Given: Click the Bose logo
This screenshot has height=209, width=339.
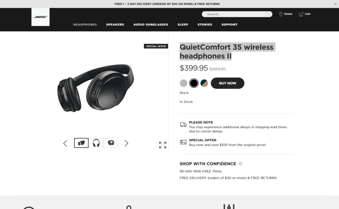Looking at the screenshot, I should 40,17.
